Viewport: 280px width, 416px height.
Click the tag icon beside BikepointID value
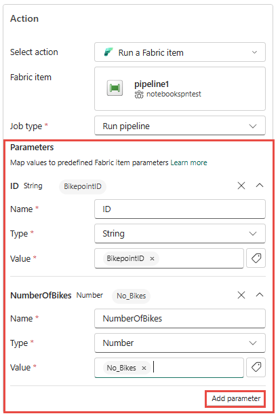click(x=256, y=258)
